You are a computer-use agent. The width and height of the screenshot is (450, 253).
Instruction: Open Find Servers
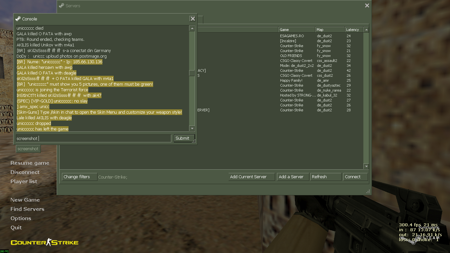(27, 209)
